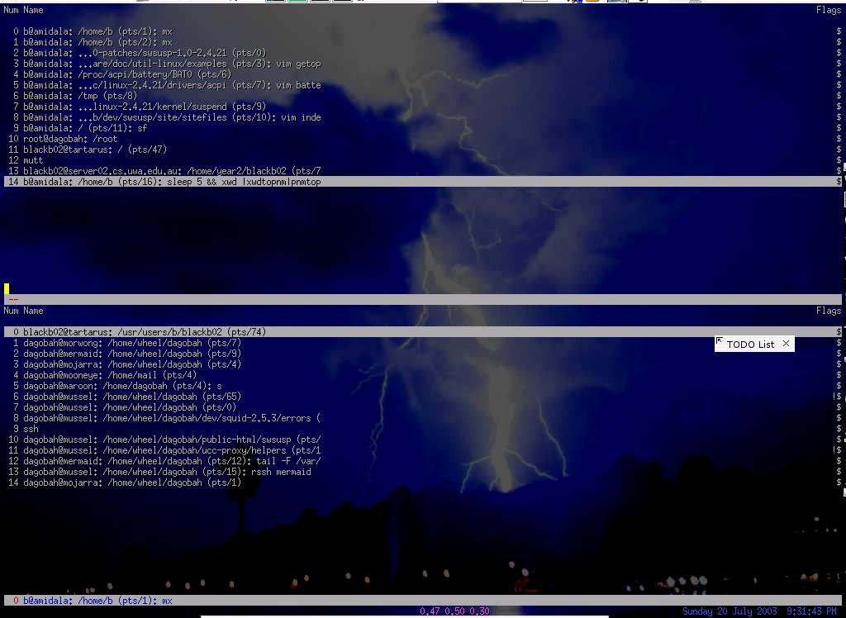The image size is (846, 618).
Task: Click bottom caption bar b@amidala /home/b mx
Action: 422,601
